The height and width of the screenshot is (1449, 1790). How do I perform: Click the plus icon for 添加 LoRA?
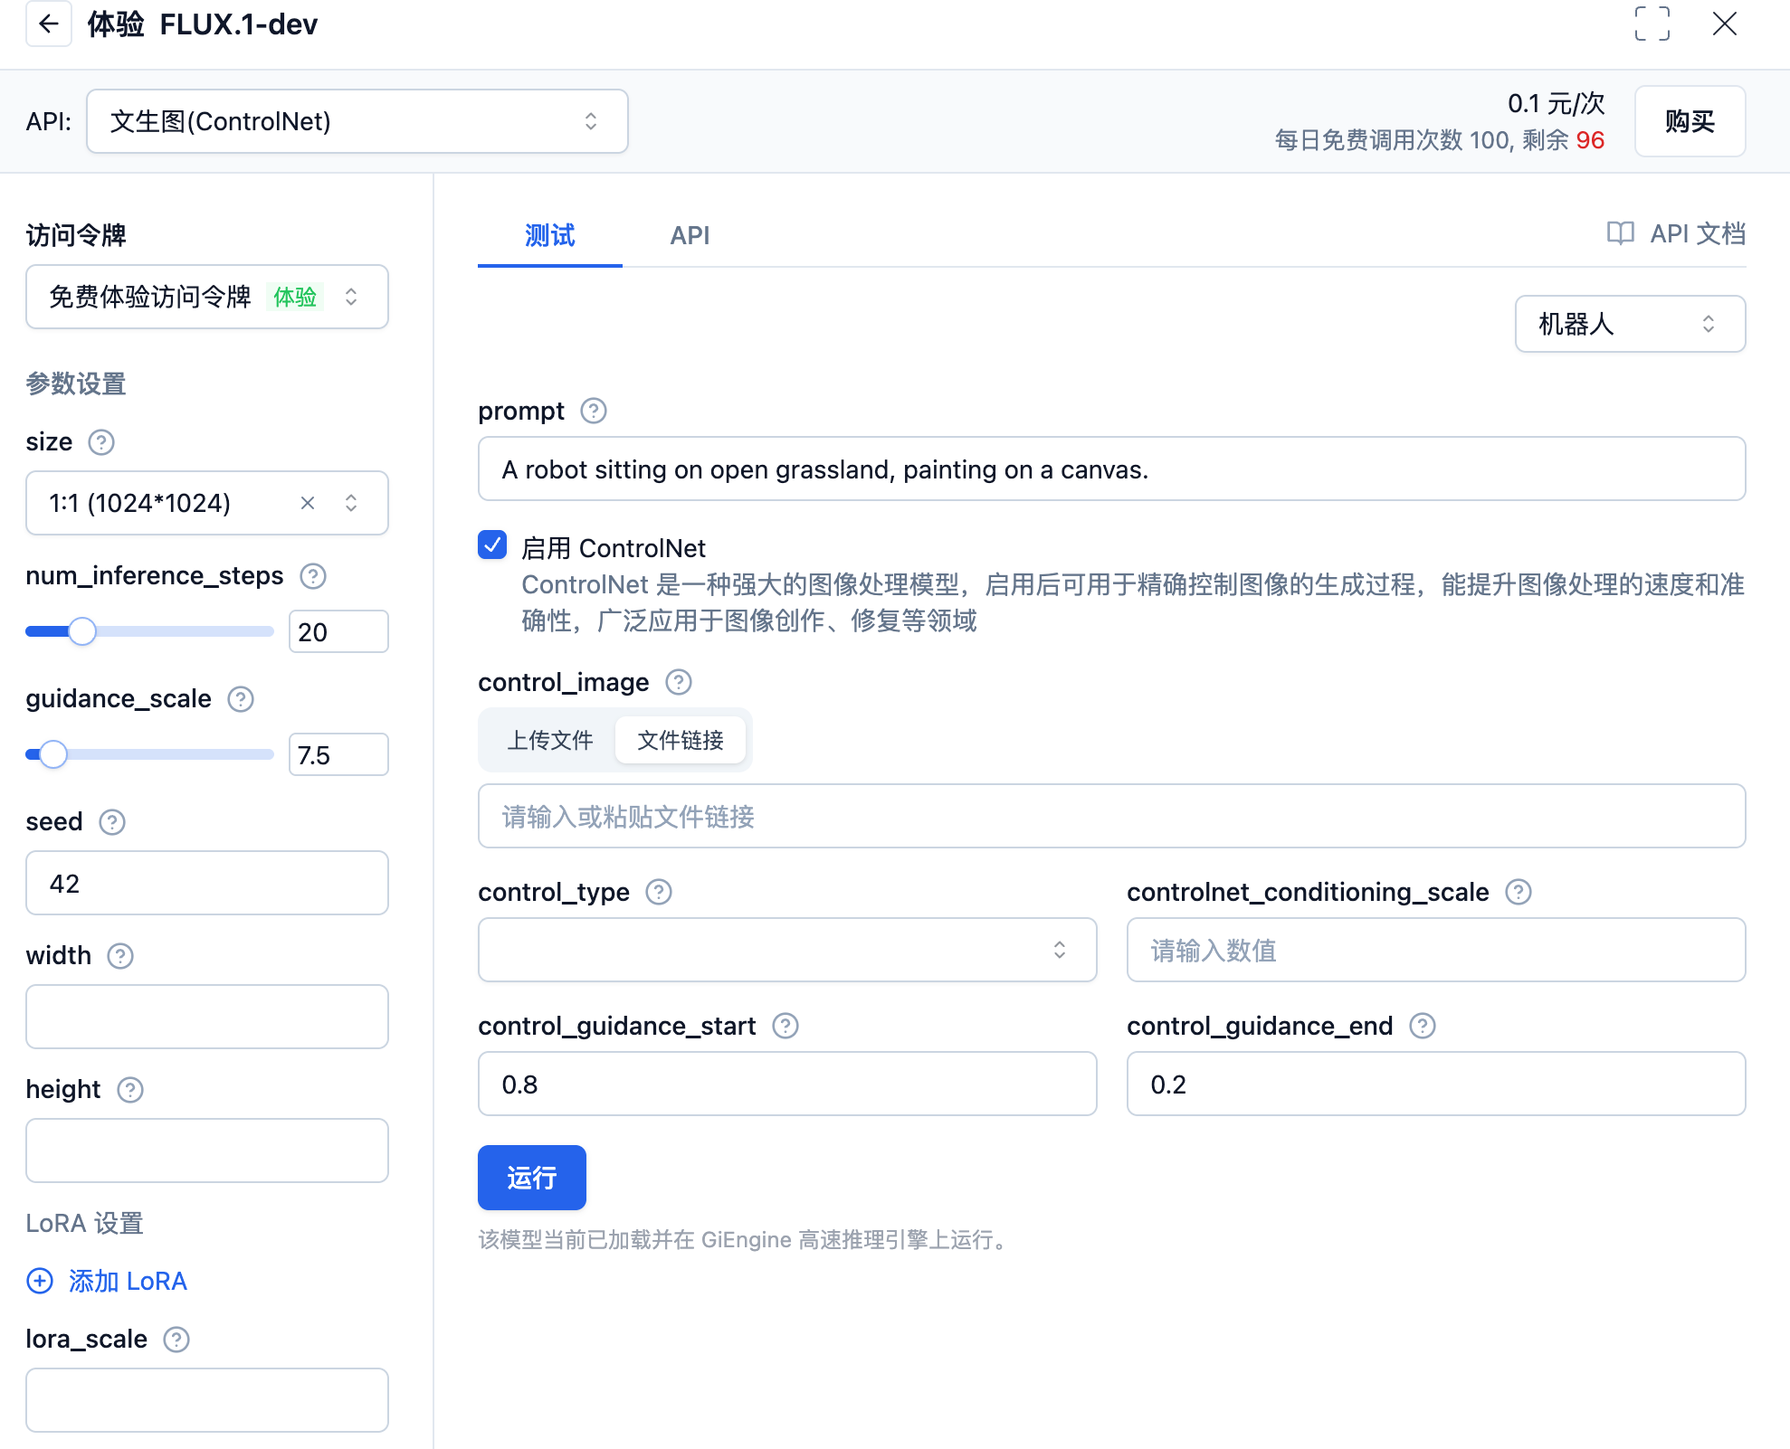pos(40,1281)
